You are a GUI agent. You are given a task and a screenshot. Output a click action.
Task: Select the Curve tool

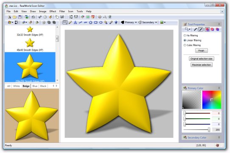[x=85, y=22]
